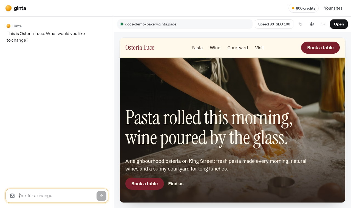Click the Ginta avatar icon in chat
The height and width of the screenshot is (208, 351).
click(x=9, y=26)
